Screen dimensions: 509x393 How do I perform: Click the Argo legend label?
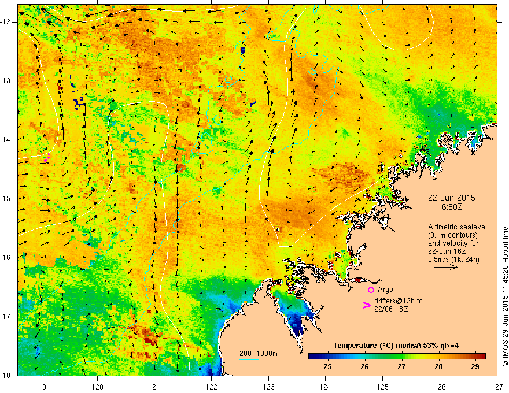click(385, 289)
